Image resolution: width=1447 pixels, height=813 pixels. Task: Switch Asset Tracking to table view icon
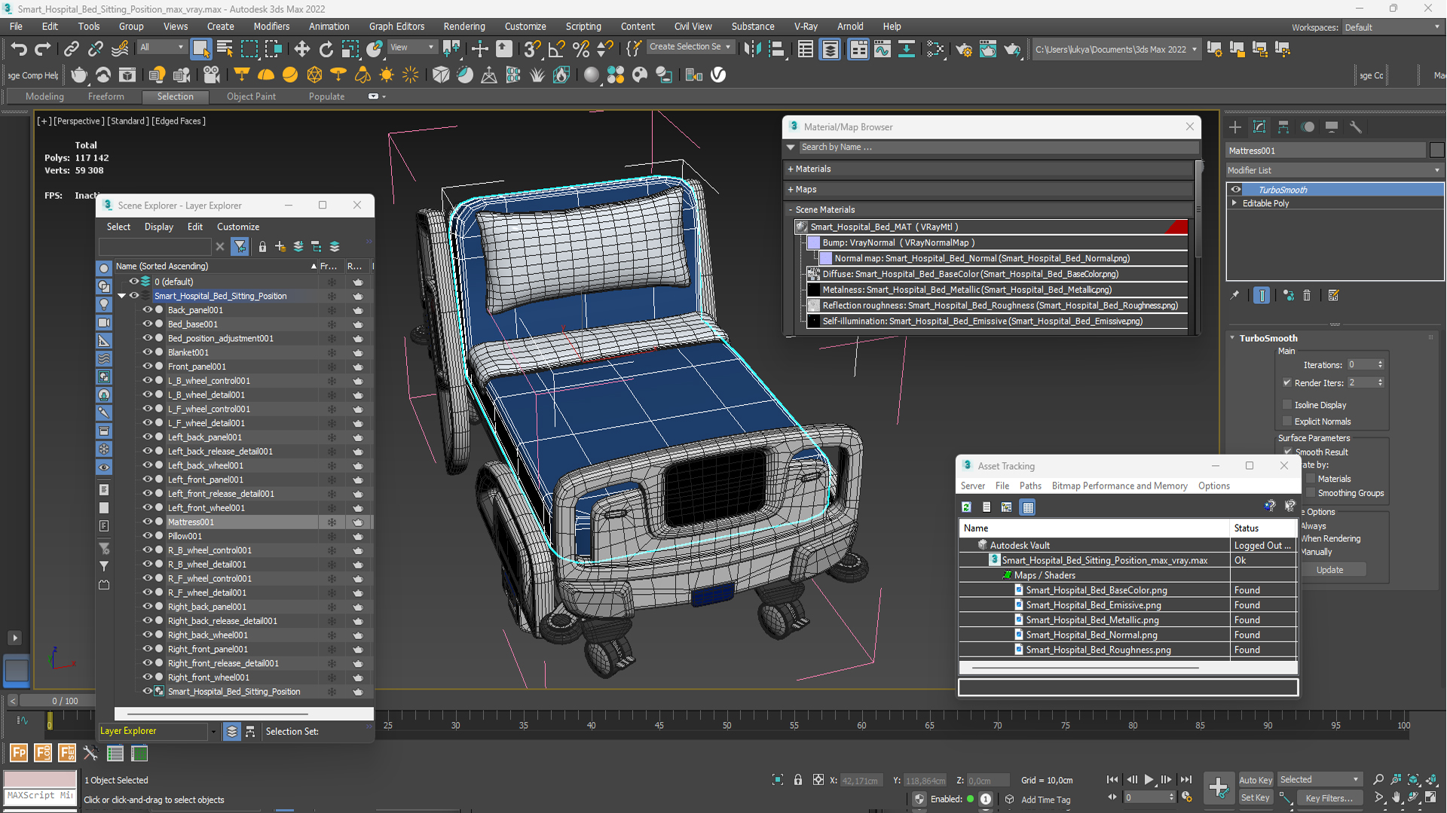tap(1027, 507)
